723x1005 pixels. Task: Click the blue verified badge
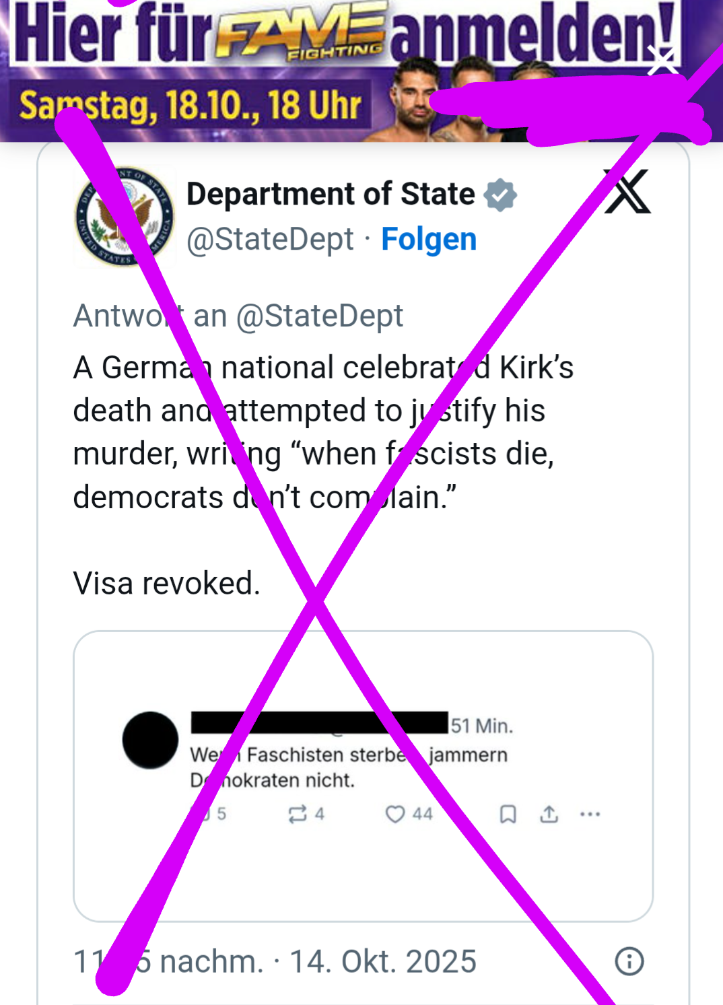(501, 195)
